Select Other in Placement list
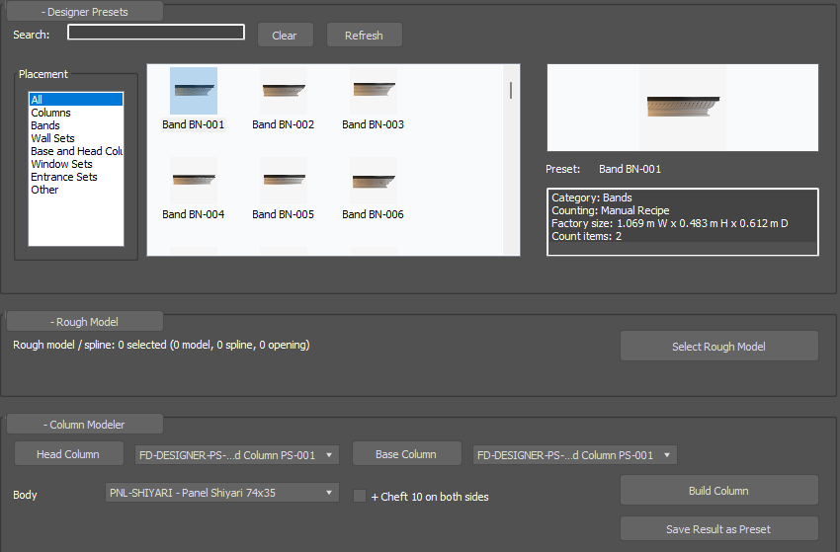The height and width of the screenshot is (552, 840). coord(76,190)
